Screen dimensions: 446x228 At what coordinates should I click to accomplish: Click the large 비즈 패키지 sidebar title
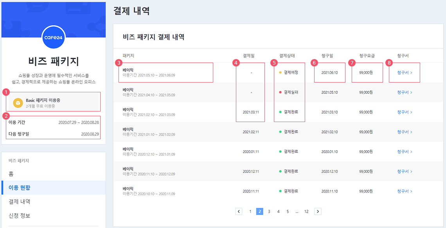pos(54,61)
